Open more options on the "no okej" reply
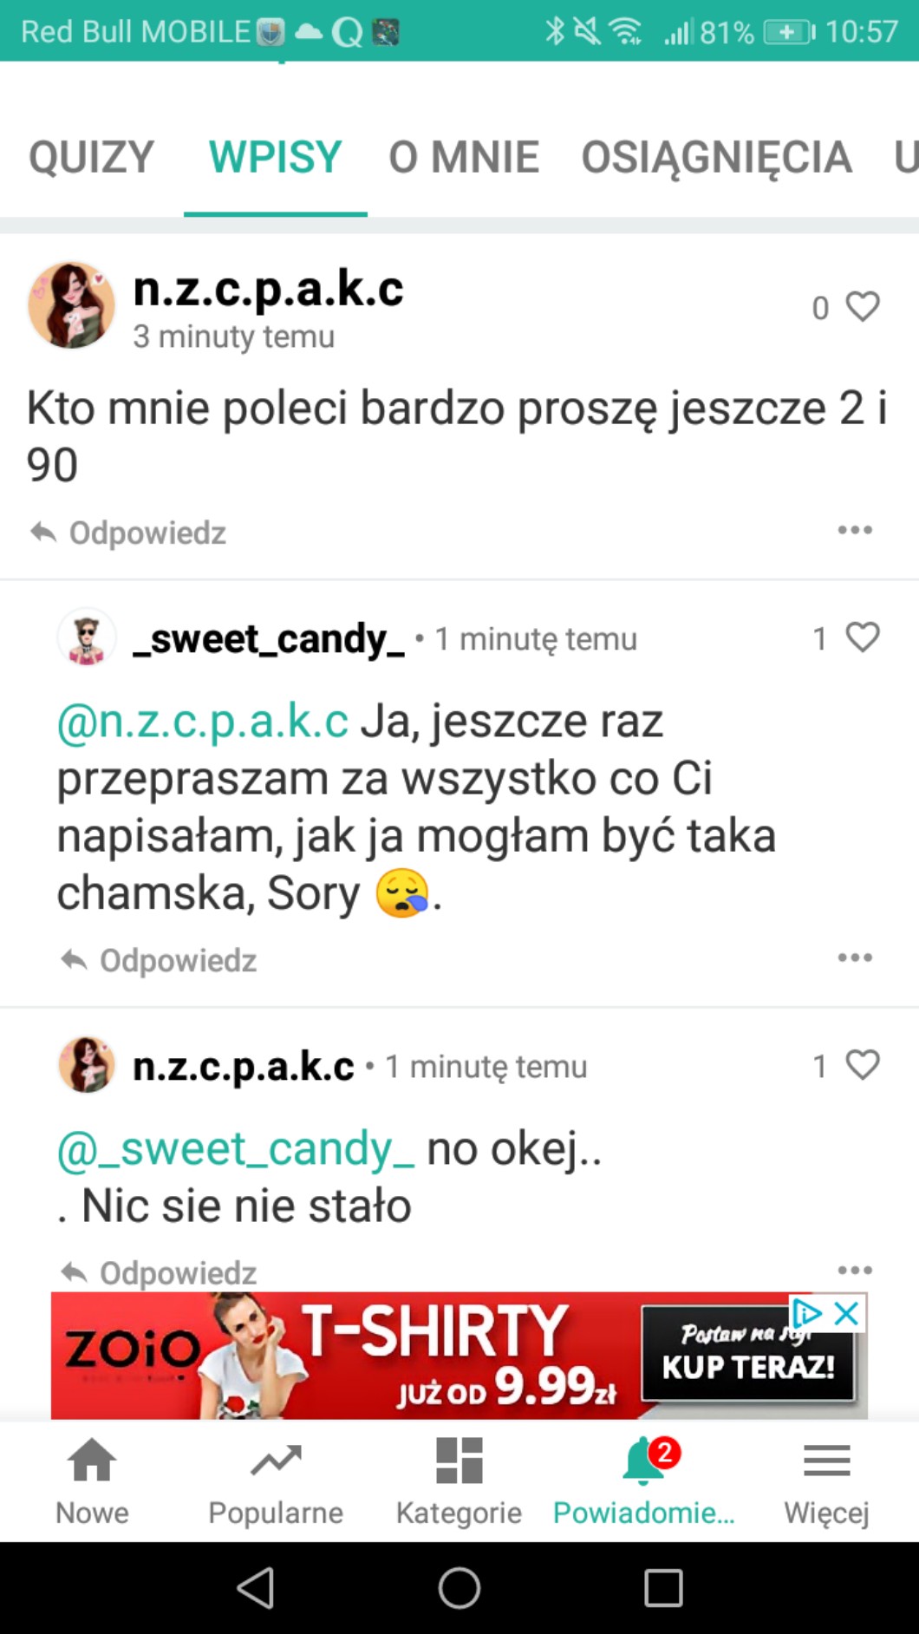The height and width of the screenshot is (1634, 919). [855, 1270]
